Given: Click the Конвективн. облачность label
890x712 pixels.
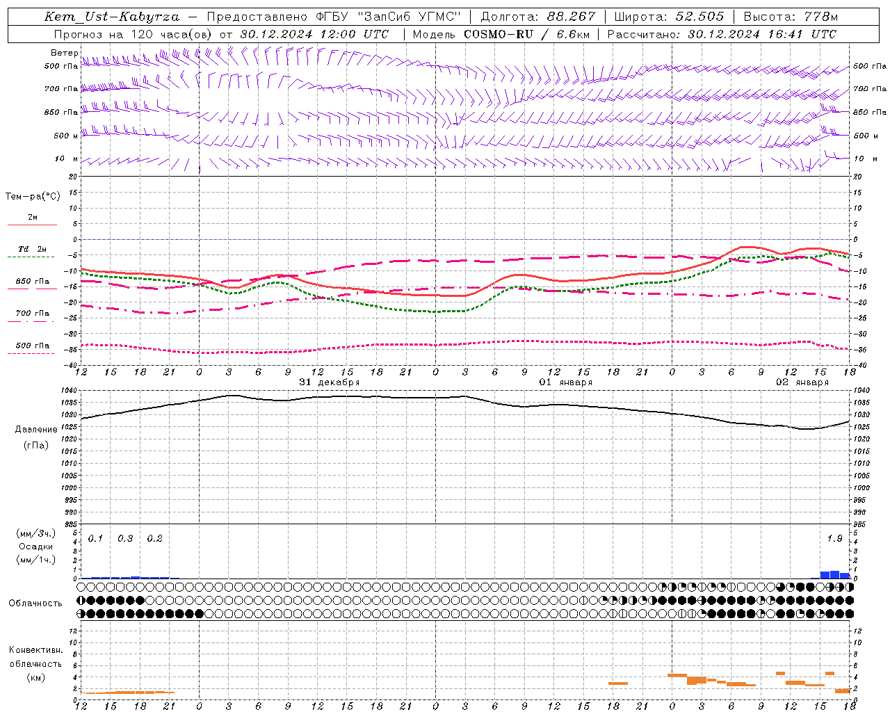Looking at the screenshot, I should (36, 657).
